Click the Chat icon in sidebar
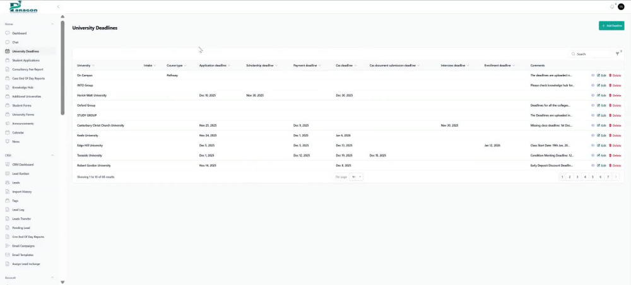 point(7,42)
